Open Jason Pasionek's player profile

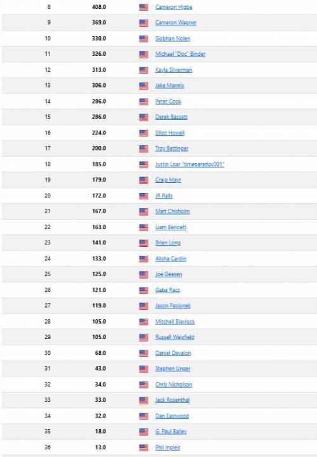coord(172,306)
